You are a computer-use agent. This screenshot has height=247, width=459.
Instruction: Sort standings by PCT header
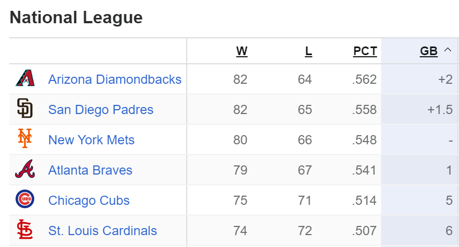[365, 51]
